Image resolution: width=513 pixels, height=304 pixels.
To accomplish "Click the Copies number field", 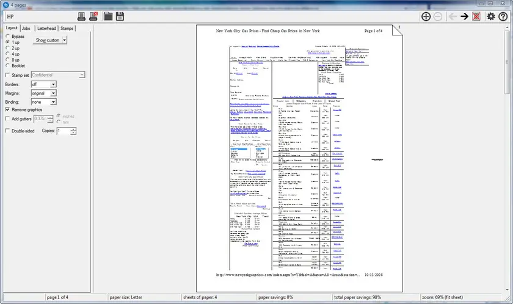I will tap(64, 131).
